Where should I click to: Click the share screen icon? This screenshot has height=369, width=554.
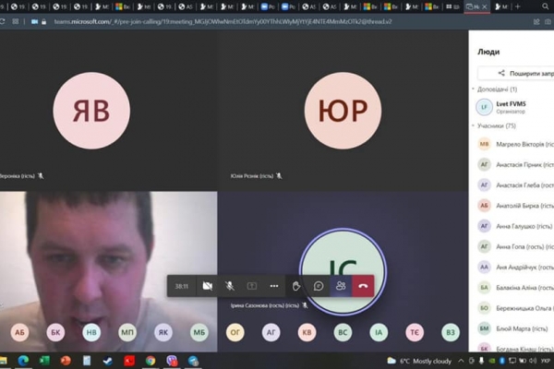(252, 286)
